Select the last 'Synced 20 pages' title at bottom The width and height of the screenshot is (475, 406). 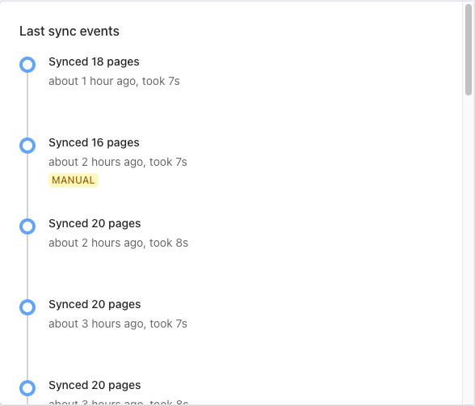click(95, 386)
